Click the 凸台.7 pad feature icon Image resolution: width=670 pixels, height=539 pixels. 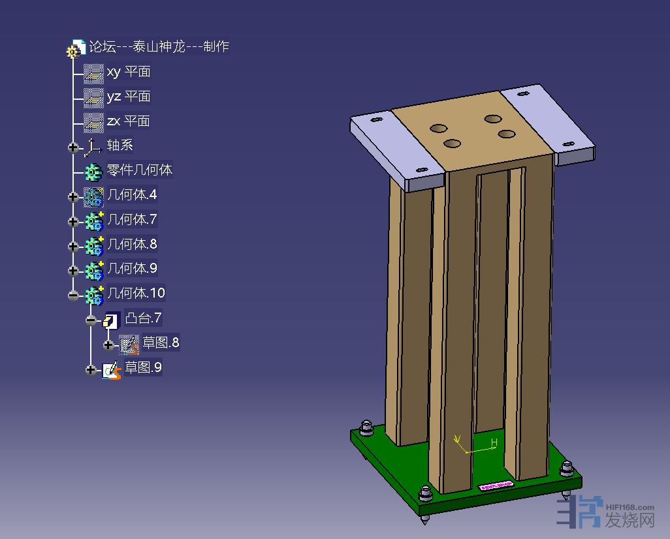[x=111, y=320]
